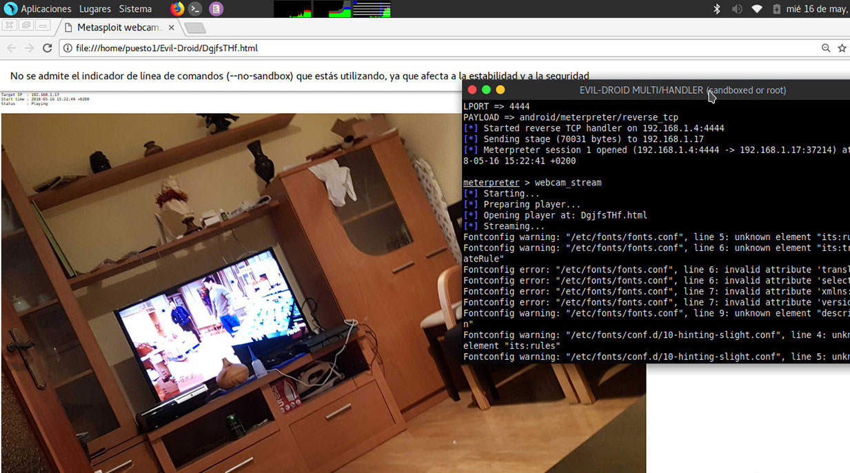850x473 pixels.
Task: Open the Lugares menu
Action: click(x=95, y=9)
